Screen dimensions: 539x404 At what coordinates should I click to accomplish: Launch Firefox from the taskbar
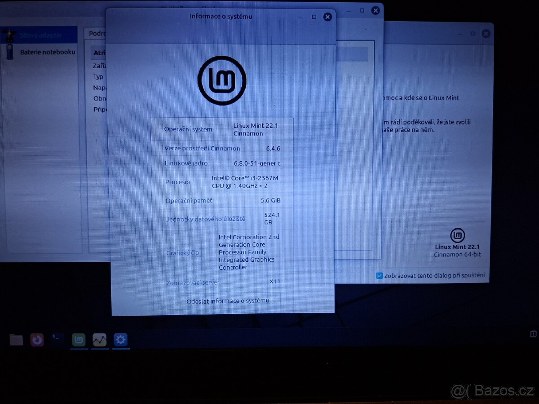[x=37, y=340]
